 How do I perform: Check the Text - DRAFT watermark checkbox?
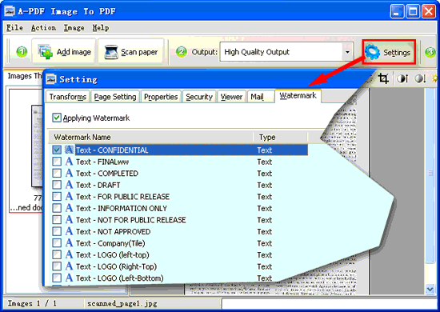pos(57,185)
